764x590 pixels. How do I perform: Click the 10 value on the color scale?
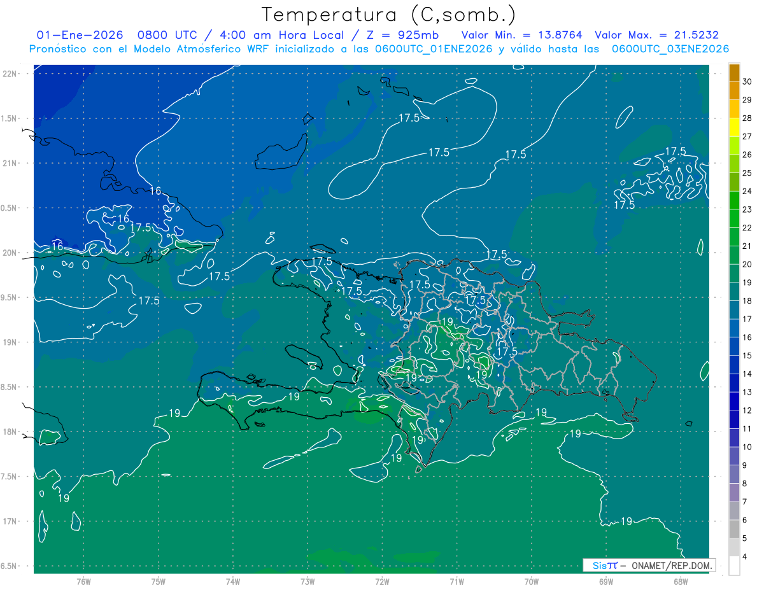point(747,447)
